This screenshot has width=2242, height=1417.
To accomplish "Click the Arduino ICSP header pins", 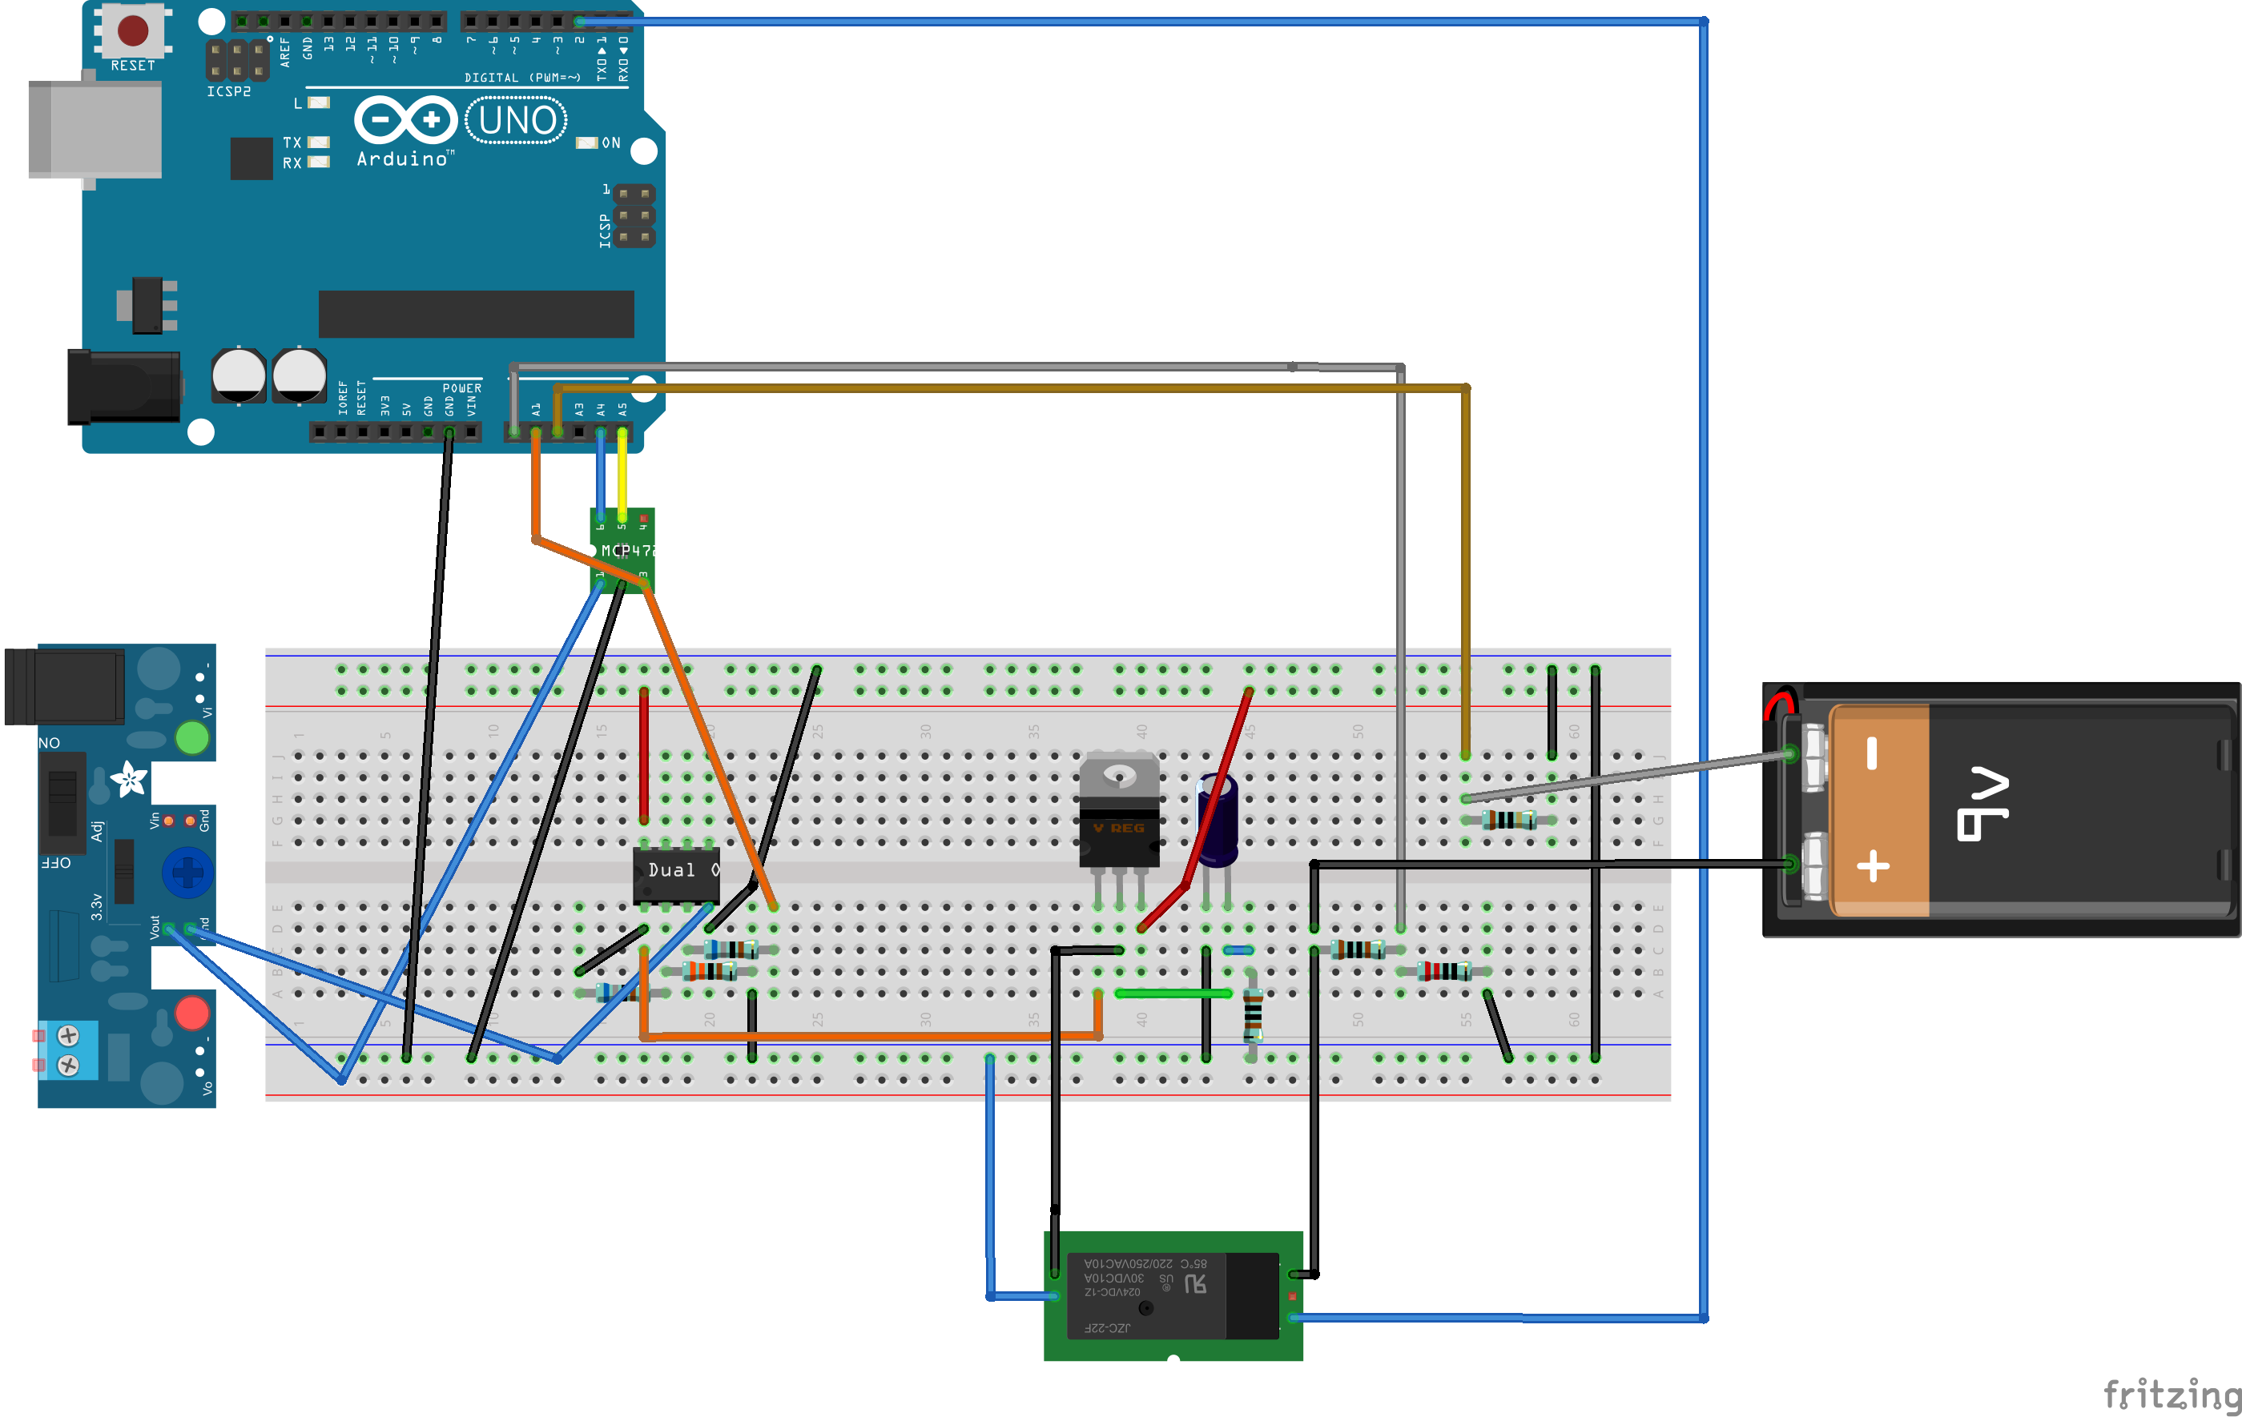I will pos(634,216).
